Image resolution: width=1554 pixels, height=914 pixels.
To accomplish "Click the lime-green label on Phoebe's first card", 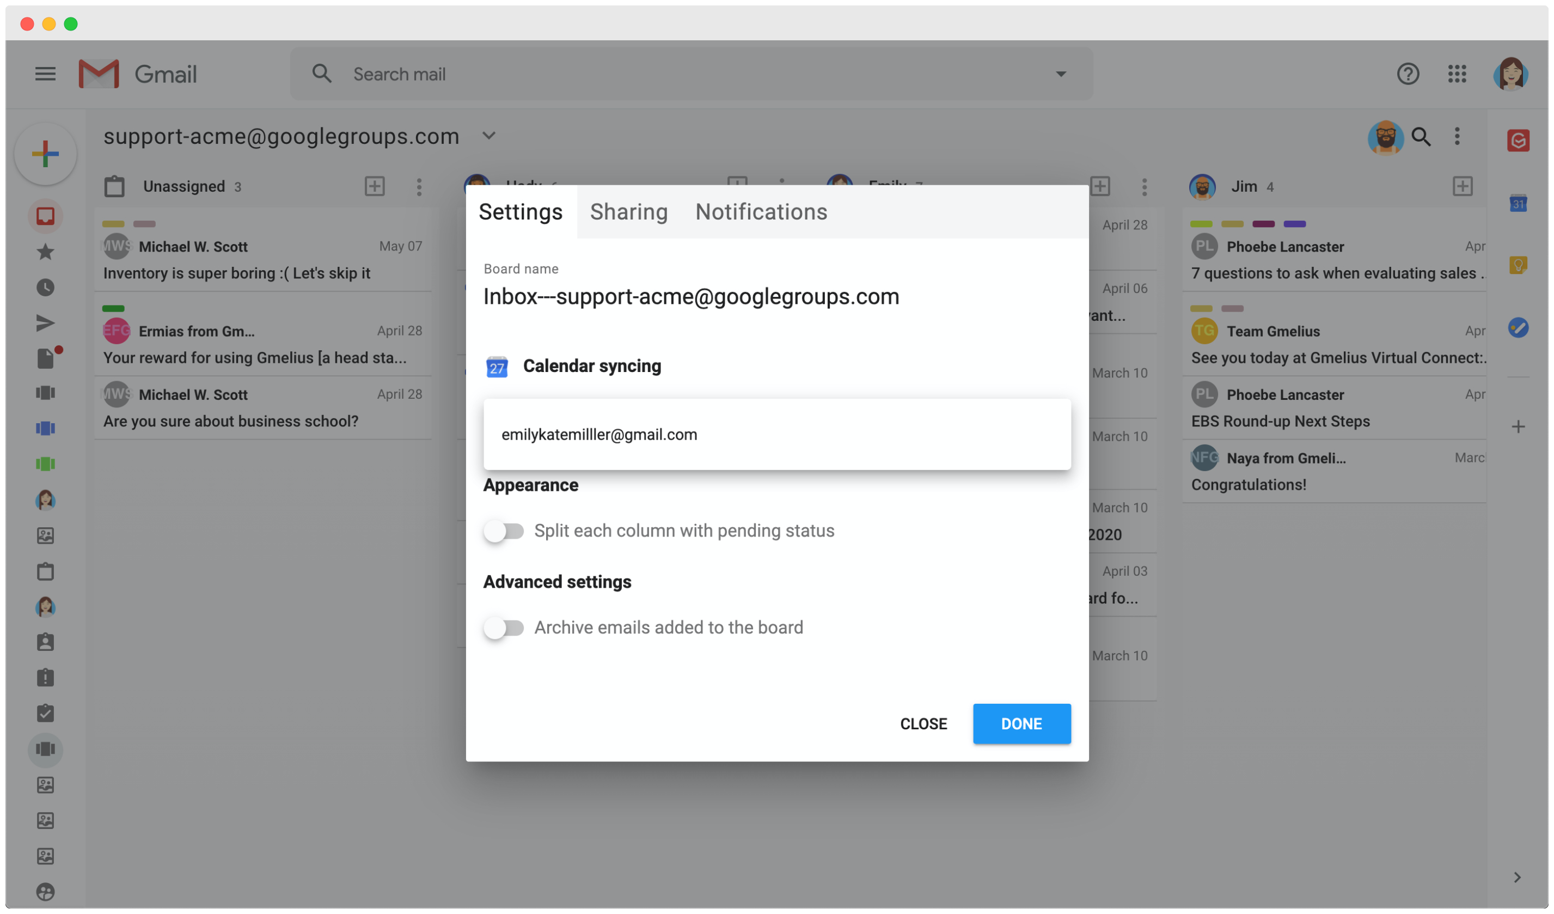I will click(x=1201, y=224).
